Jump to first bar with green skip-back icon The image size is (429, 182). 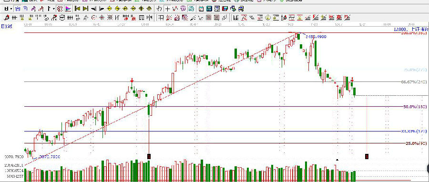pos(77,9)
